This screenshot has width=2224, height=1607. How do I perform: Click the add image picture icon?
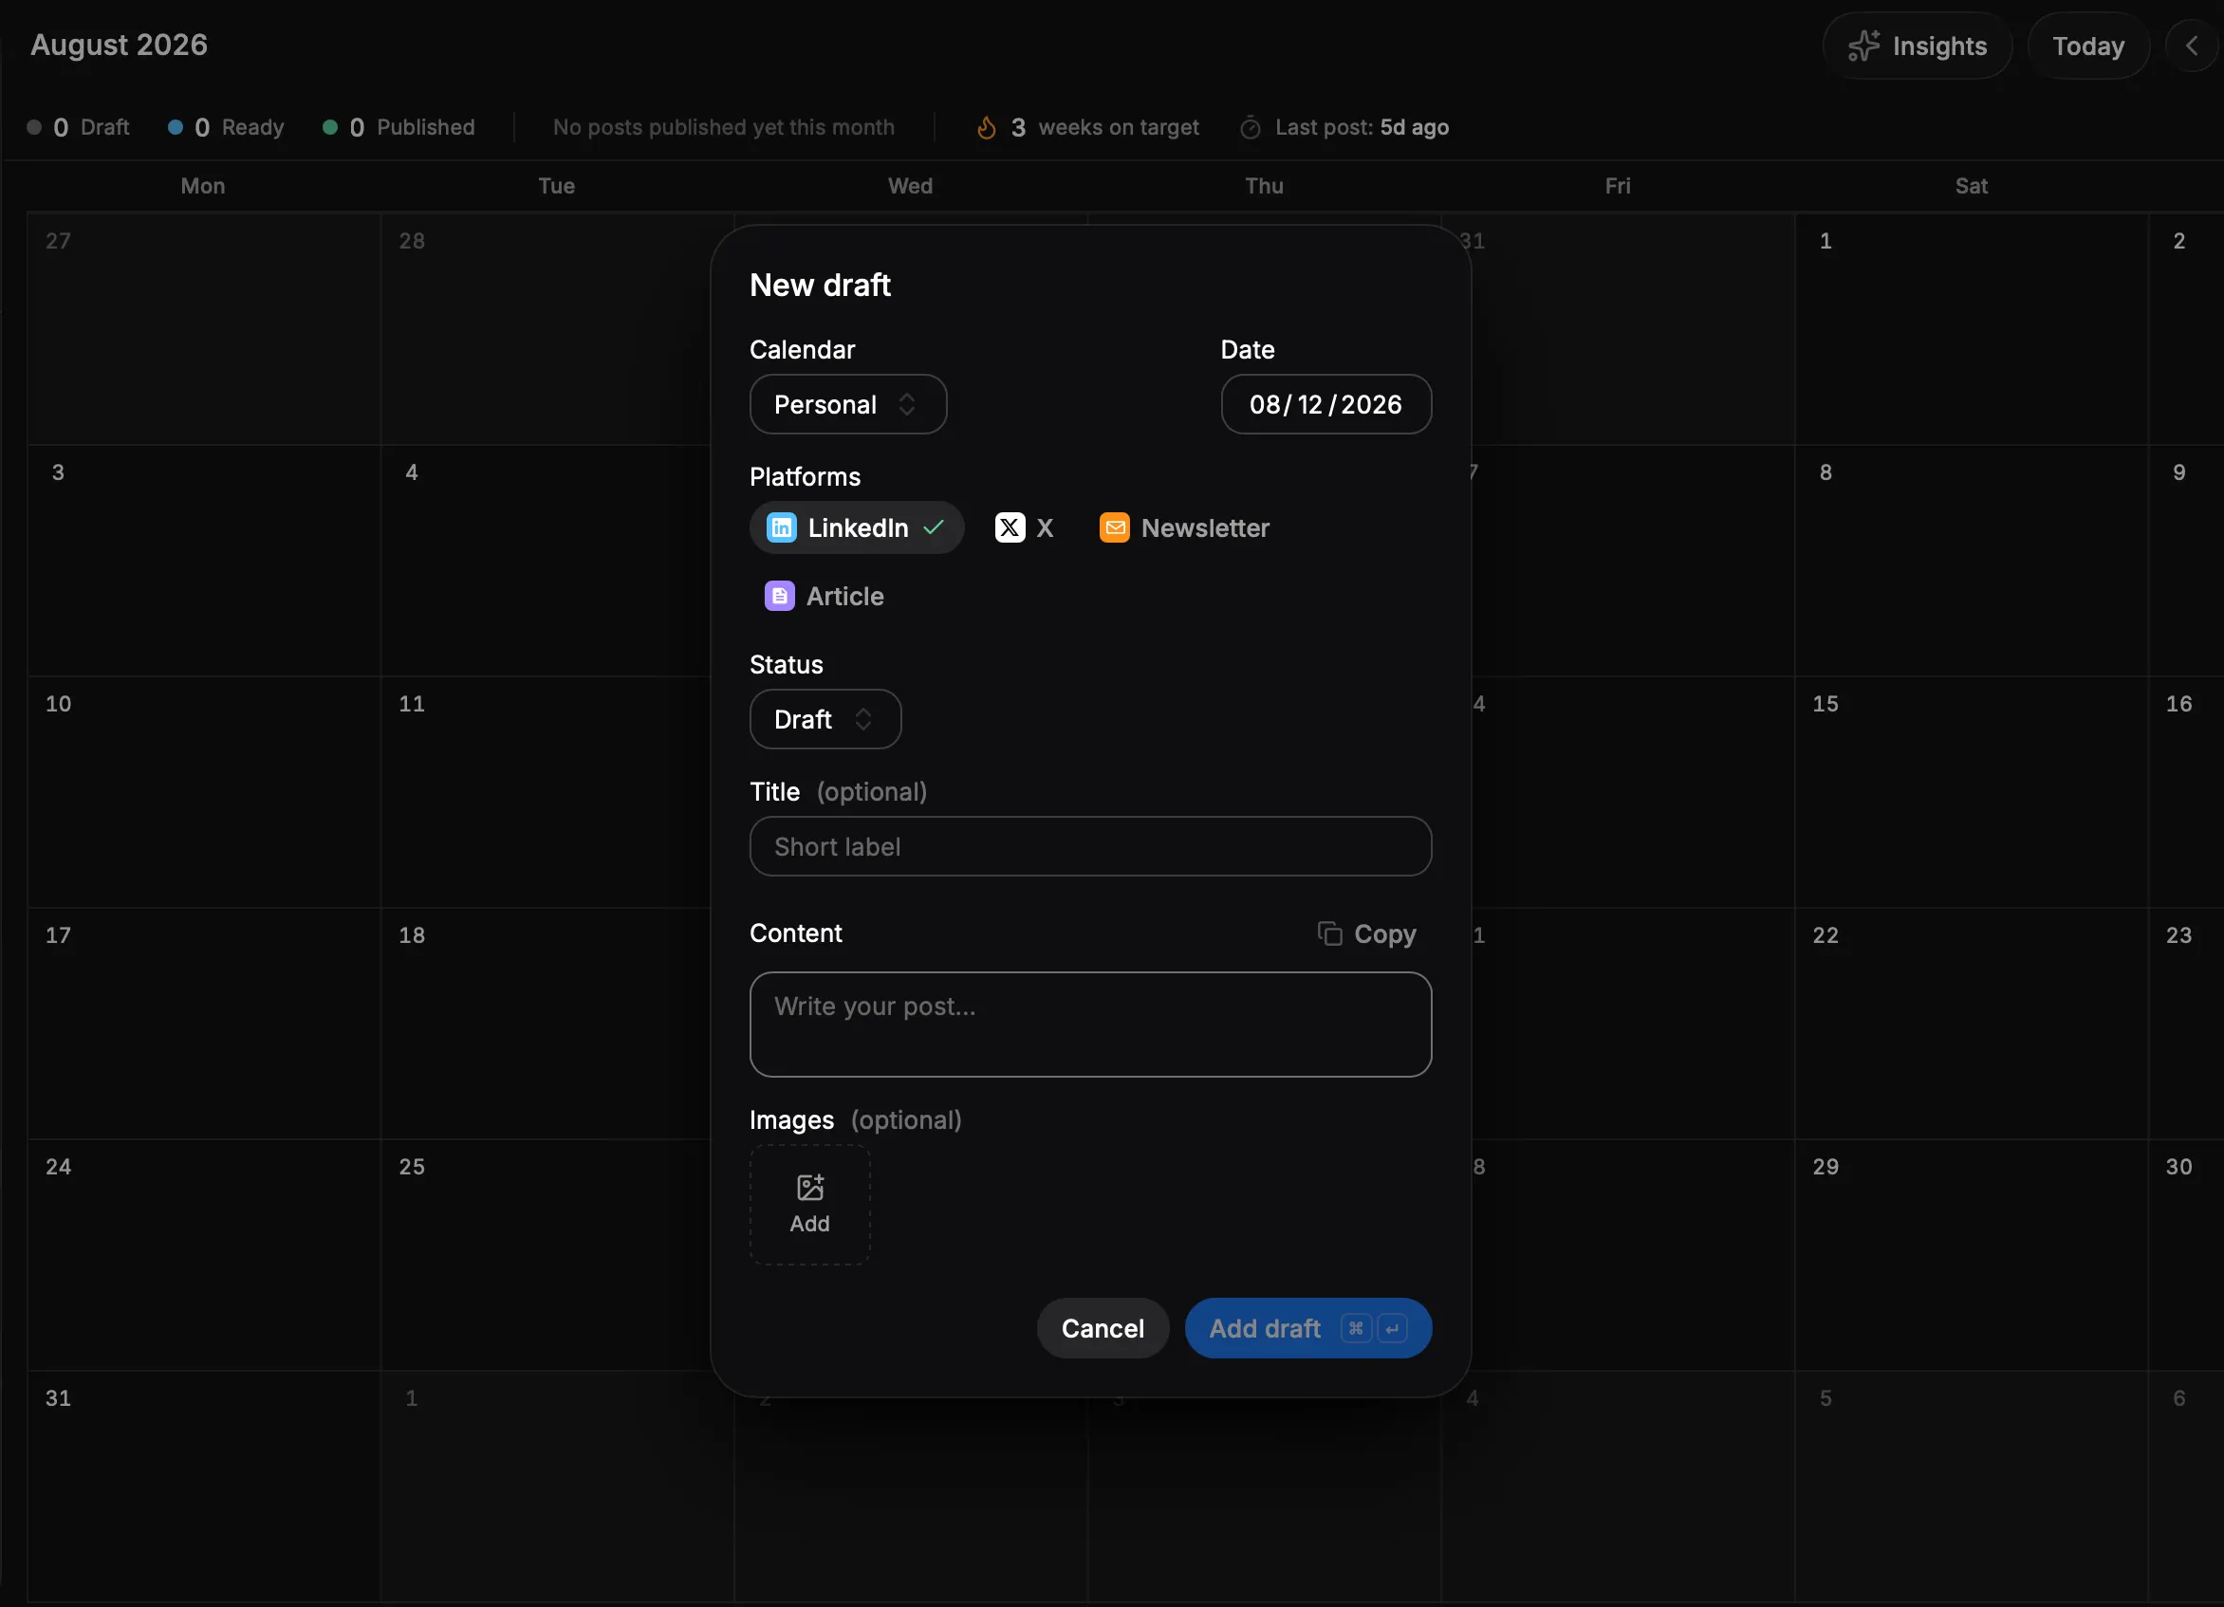(810, 1188)
